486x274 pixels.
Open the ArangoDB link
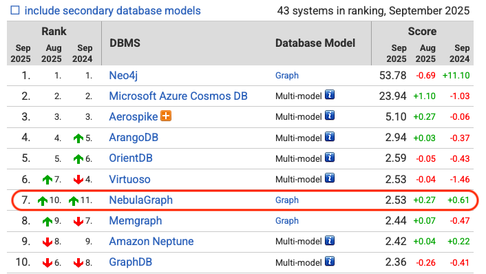point(134,137)
